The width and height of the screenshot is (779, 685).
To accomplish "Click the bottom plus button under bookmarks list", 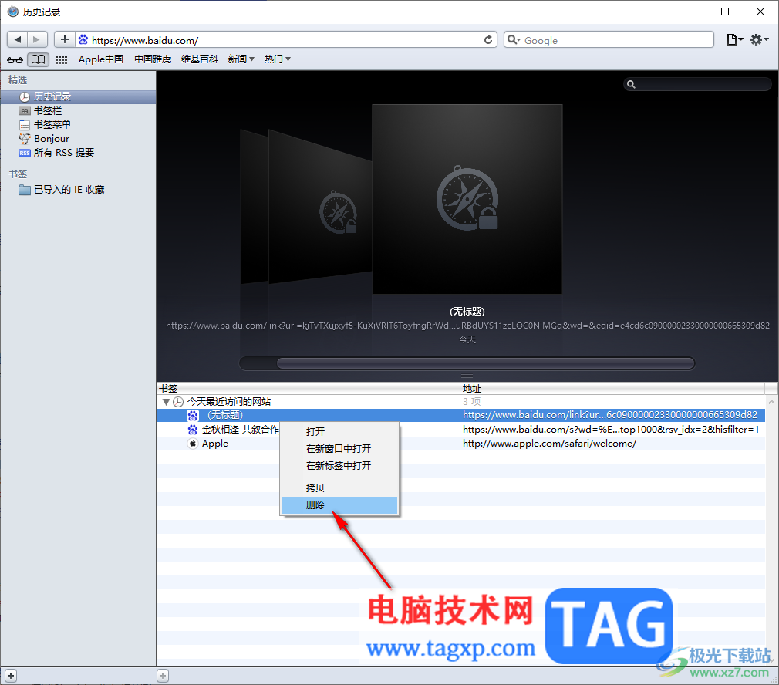I will click(163, 676).
